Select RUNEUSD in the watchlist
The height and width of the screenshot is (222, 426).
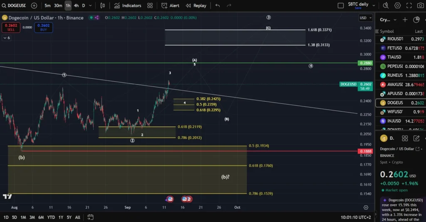click(x=401, y=76)
